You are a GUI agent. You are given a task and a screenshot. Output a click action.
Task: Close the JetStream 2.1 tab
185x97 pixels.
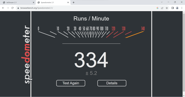[x=34, y=2]
